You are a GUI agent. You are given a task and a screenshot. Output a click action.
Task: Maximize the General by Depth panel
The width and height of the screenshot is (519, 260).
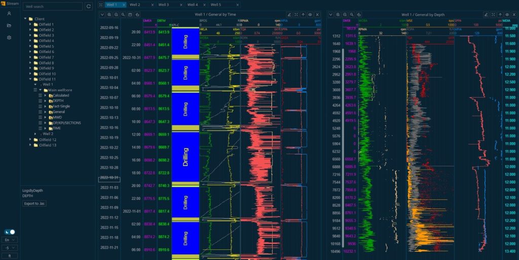click(493, 15)
